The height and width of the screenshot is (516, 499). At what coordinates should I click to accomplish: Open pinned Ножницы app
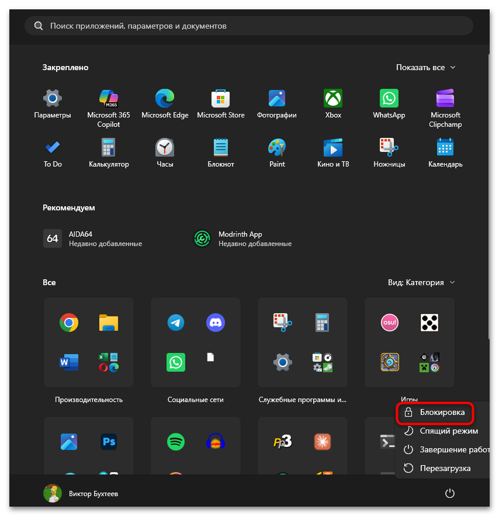(389, 153)
